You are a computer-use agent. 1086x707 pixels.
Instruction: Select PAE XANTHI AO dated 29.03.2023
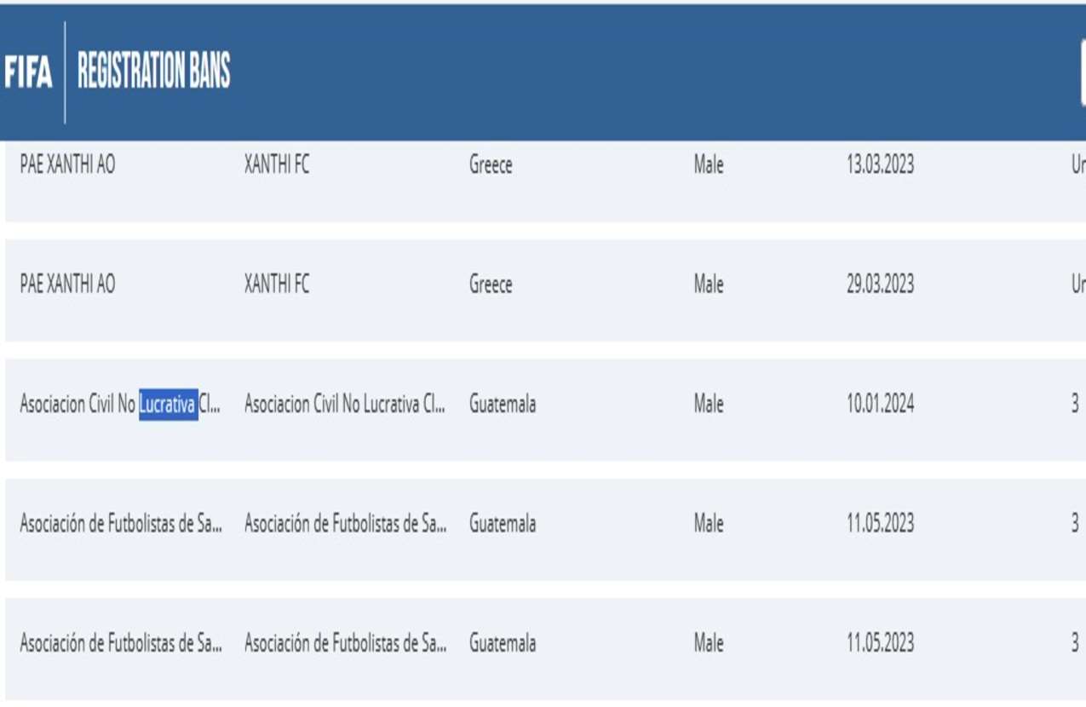coord(67,285)
